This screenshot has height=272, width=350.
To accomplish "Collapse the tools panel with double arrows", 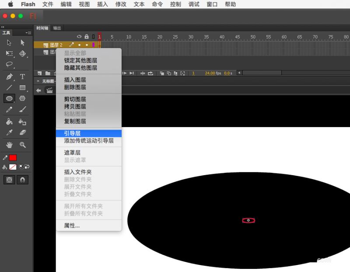I will click(3, 27).
